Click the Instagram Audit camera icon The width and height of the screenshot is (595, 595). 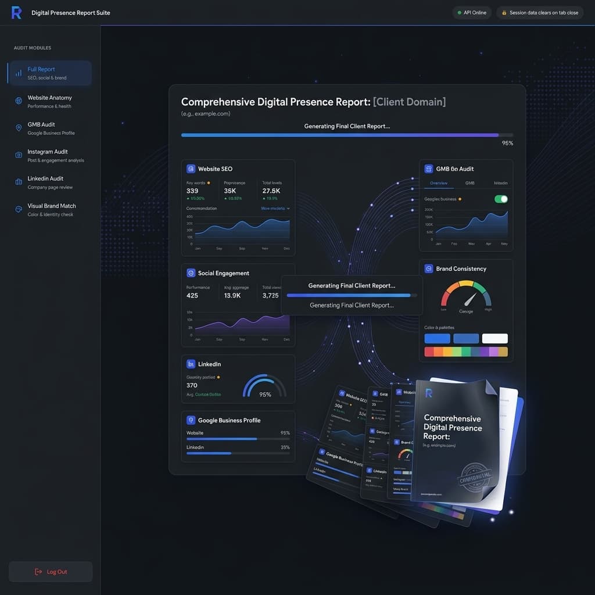point(19,155)
